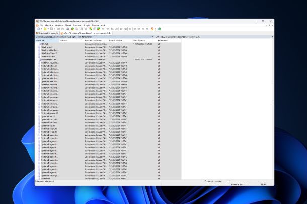Viewport: 307px width, 204px height.
Task: Expand the Open icon dropdown arrow
Action: [x=48, y=29]
